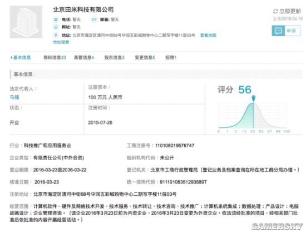
Task: Click the company building logo thumbnail
Action: coord(26,22)
